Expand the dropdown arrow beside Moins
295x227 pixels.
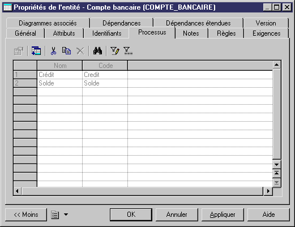(x=66, y=215)
